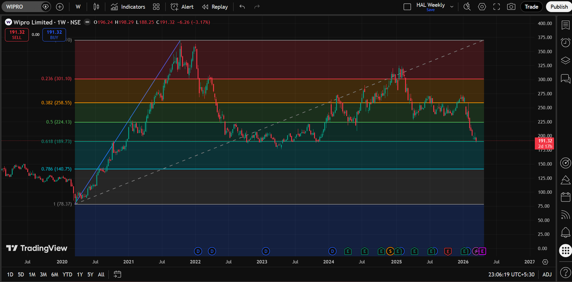
Task: Open Quick search with lightning magnifier
Action: pyautogui.click(x=467, y=7)
